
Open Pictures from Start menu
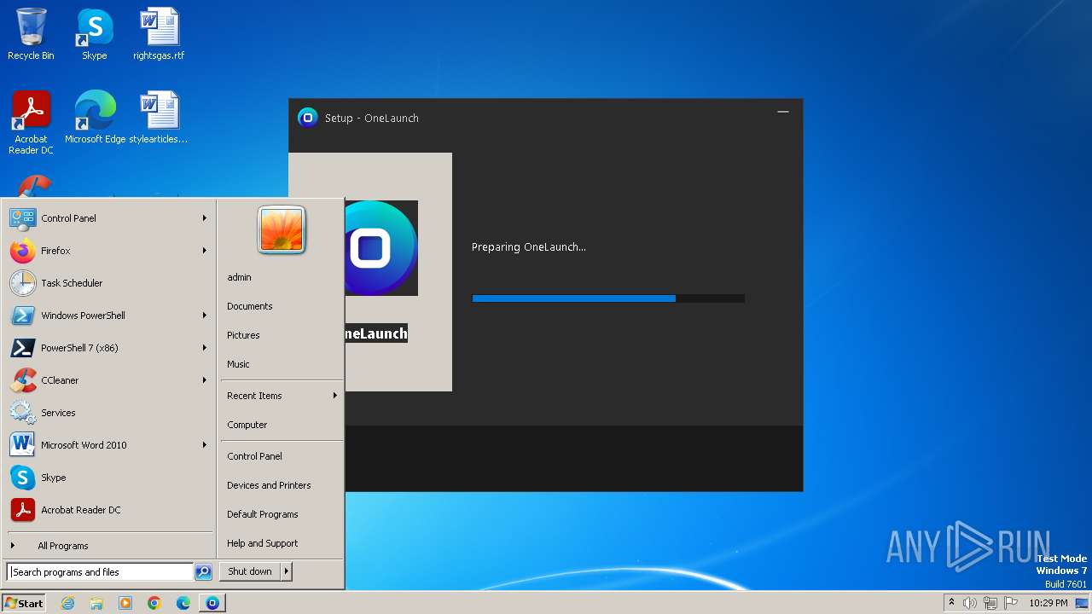point(243,335)
